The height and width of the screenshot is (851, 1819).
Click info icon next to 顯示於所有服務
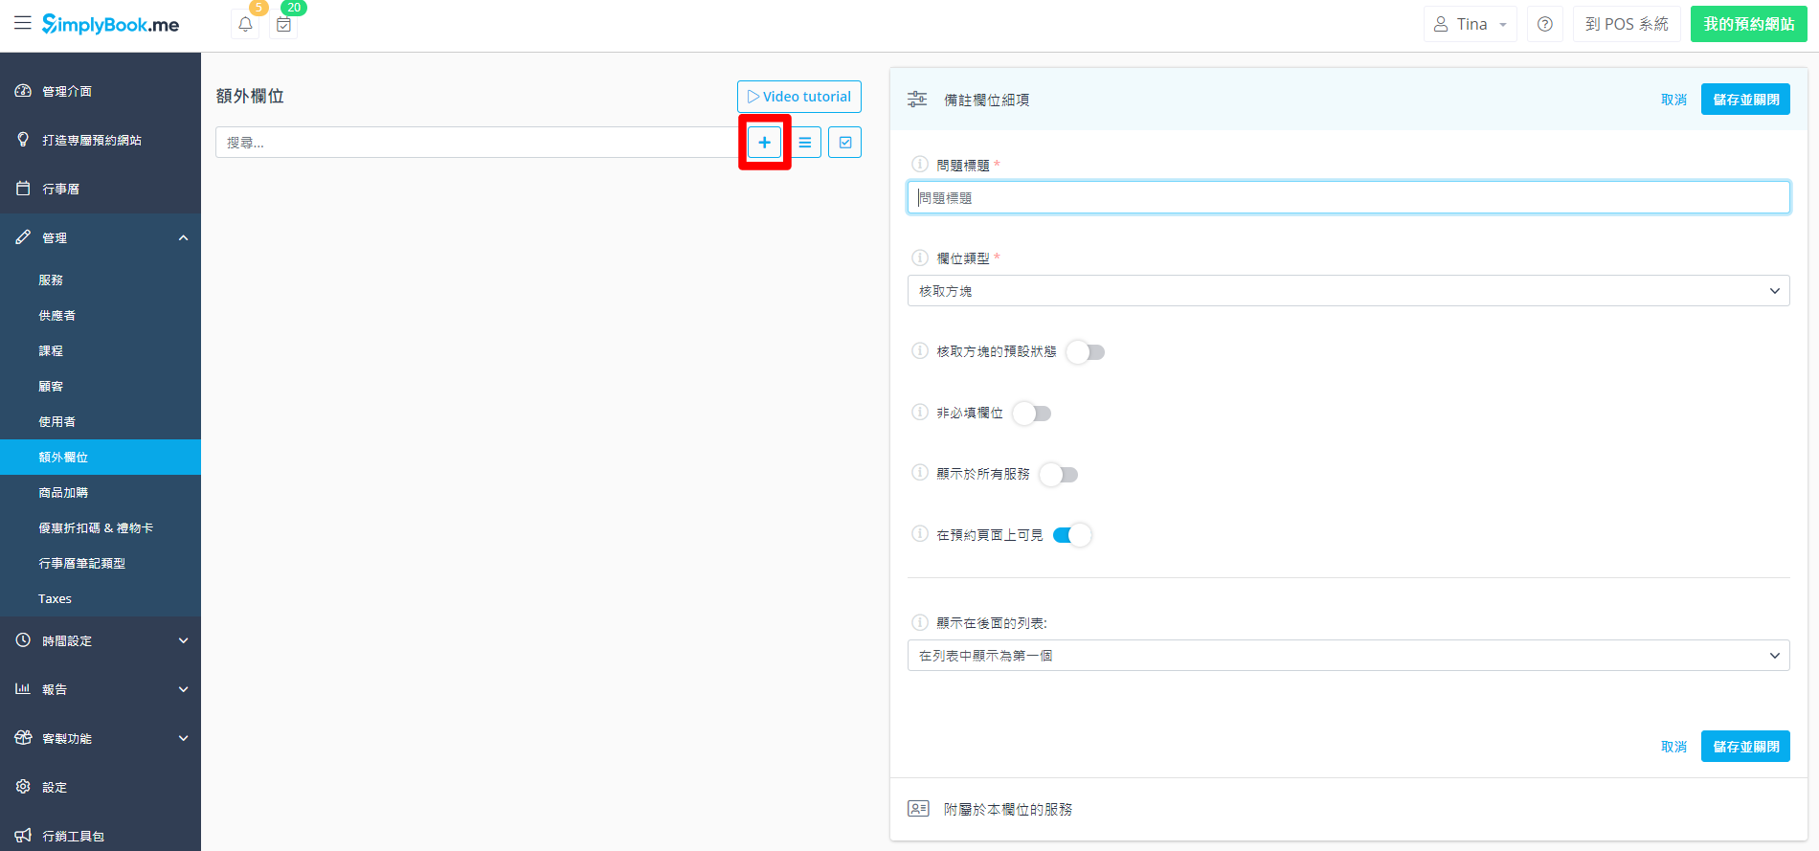[x=920, y=473]
